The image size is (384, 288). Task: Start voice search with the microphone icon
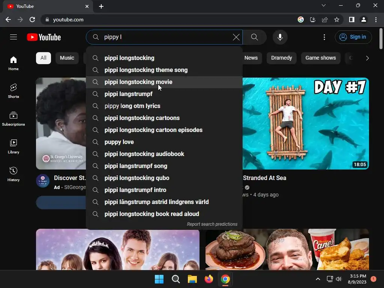pyautogui.click(x=280, y=37)
